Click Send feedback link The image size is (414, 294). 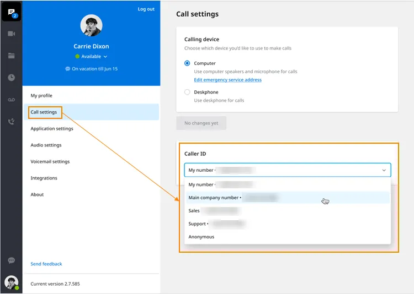pyautogui.click(x=46, y=264)
